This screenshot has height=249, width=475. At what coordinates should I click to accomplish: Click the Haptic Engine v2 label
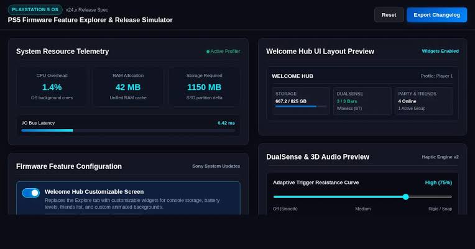click(x=440, y=157)
